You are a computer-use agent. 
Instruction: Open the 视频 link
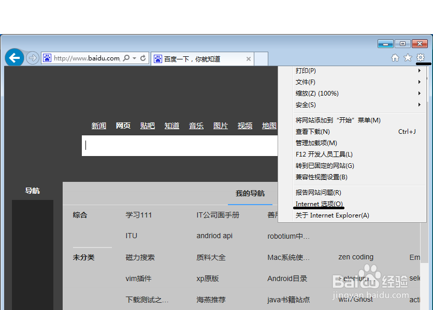[x=245, y=126]
